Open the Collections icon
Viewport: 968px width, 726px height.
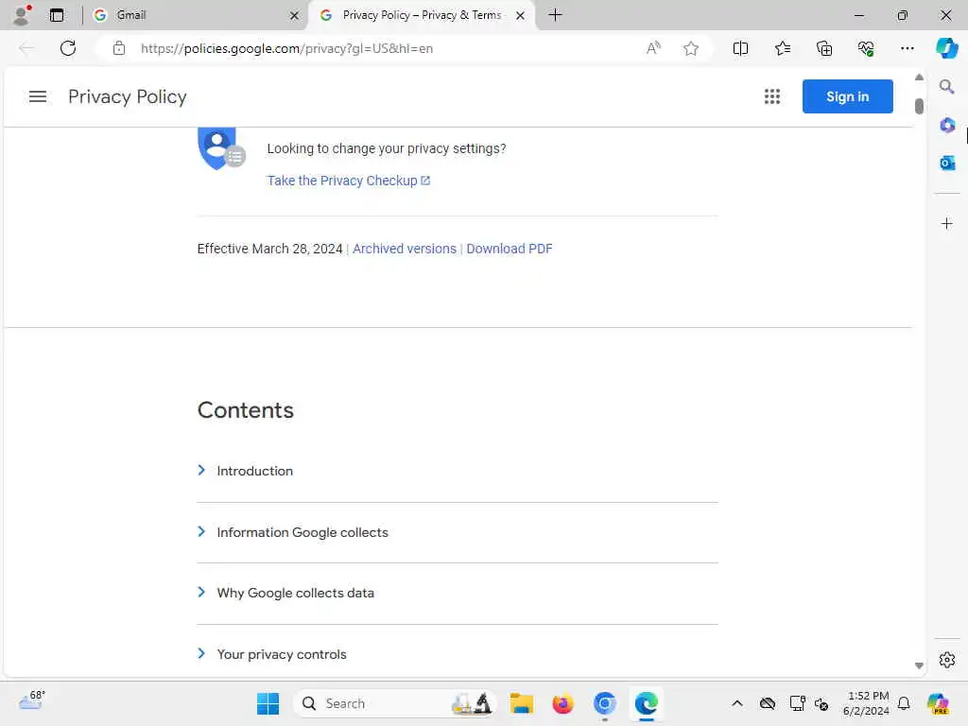tap(824, 48)
